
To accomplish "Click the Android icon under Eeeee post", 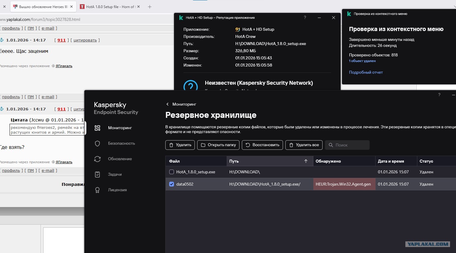I will [53, 66].
